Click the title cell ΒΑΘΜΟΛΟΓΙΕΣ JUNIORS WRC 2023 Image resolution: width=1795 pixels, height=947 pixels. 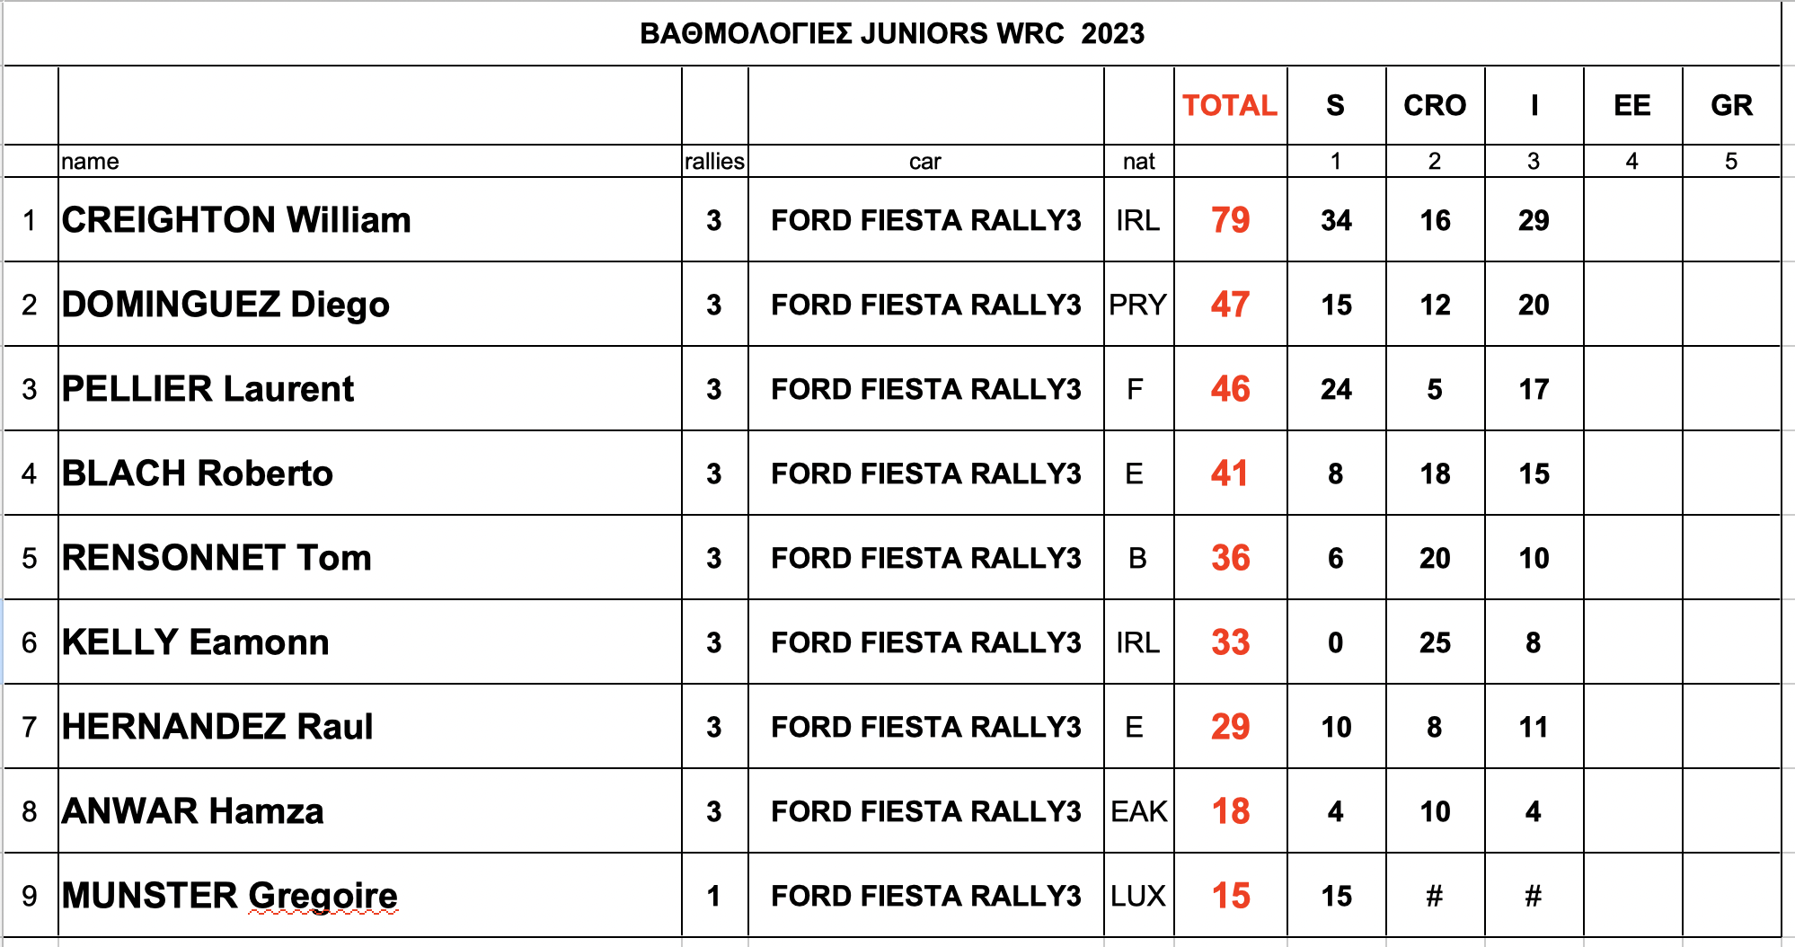[x=892, y=33]
